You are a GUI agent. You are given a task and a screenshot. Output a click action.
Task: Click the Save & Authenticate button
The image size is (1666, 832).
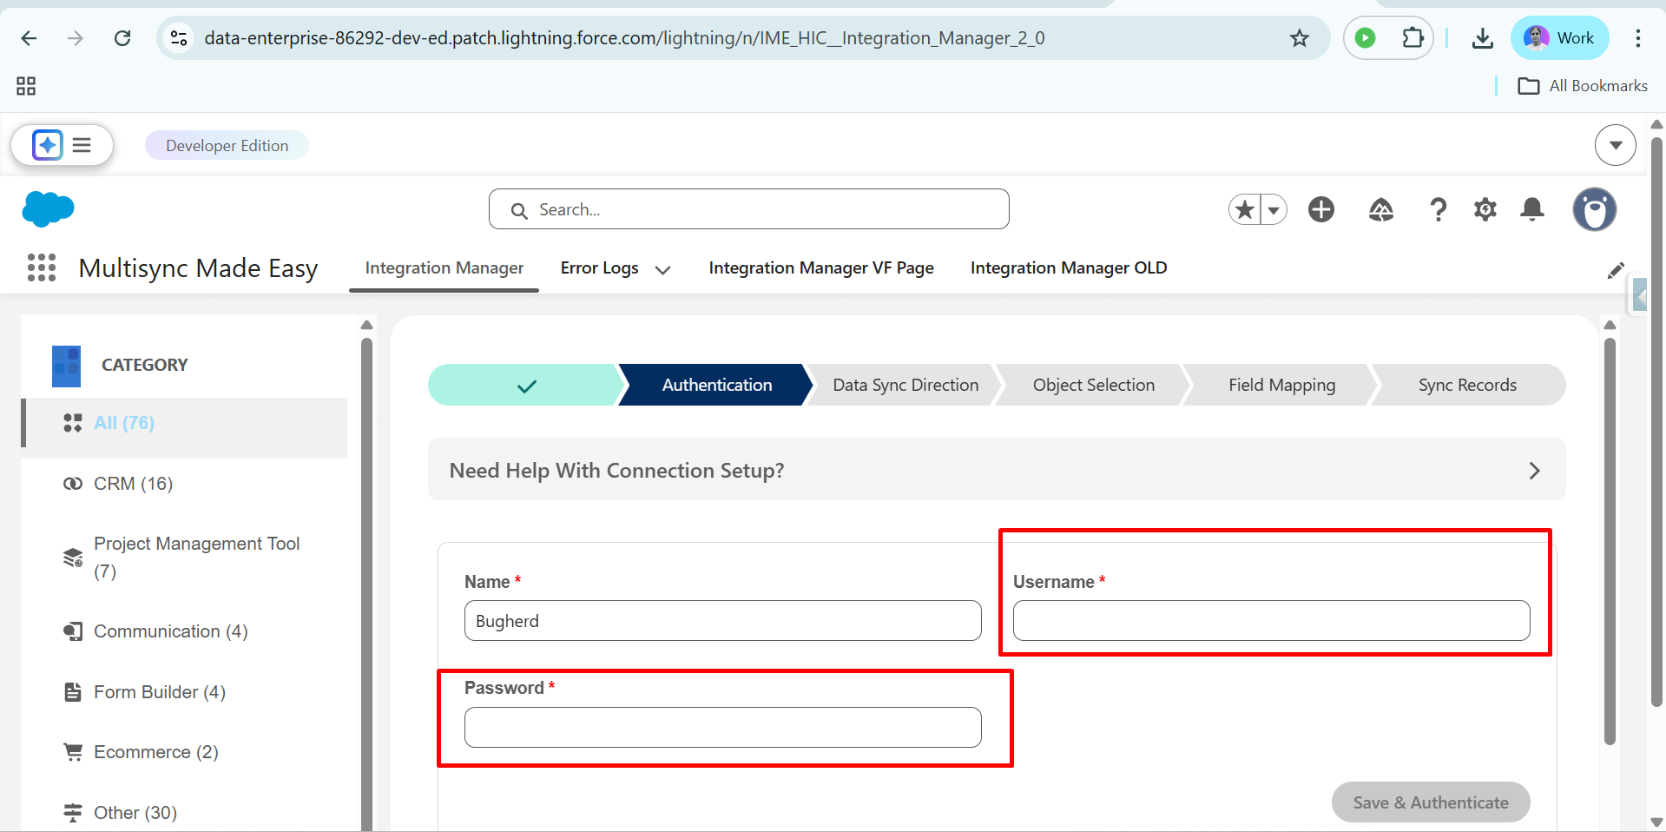click(1431, 803)
